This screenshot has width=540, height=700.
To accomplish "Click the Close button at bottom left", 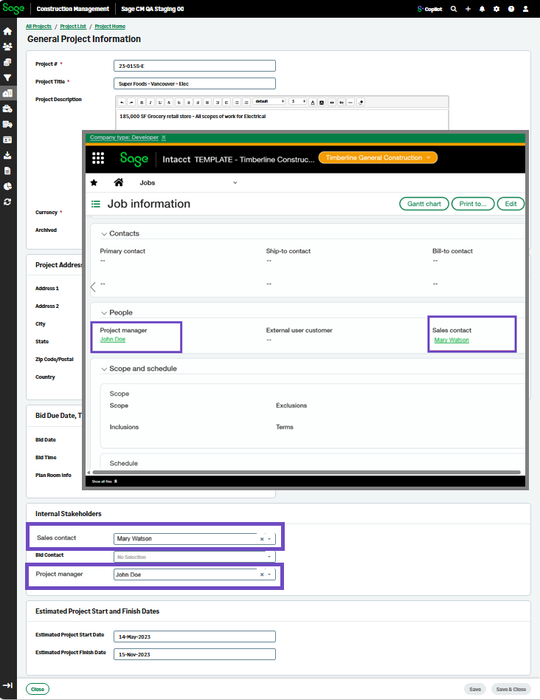I will (38, 689).
